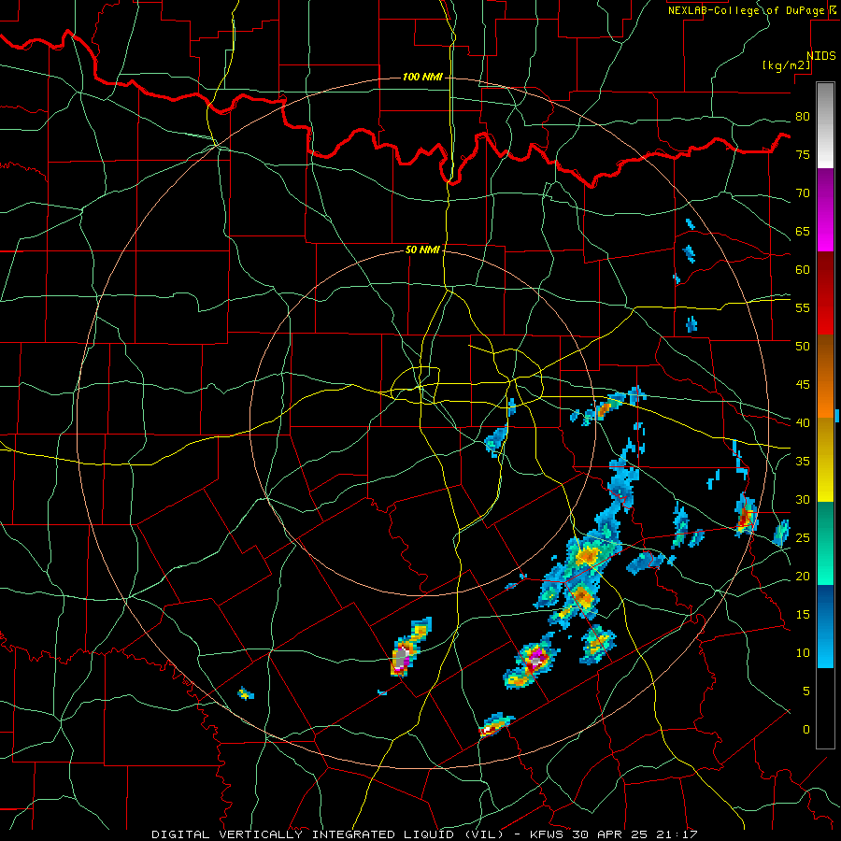841x841 pixels.
Task: Select the 0 value on the VIL scale
Action: [806, 730]
